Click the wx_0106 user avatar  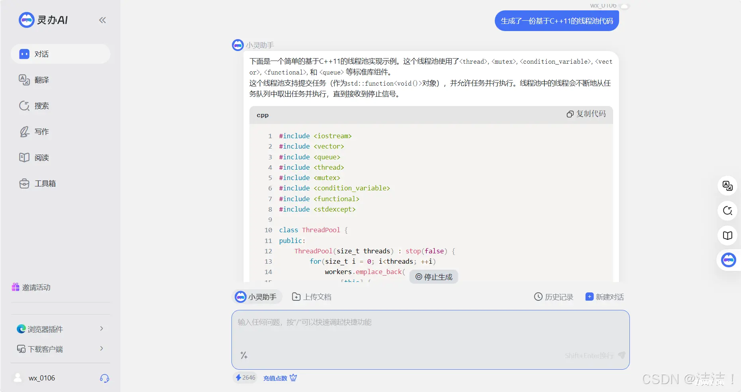click(x=18, y=378)
